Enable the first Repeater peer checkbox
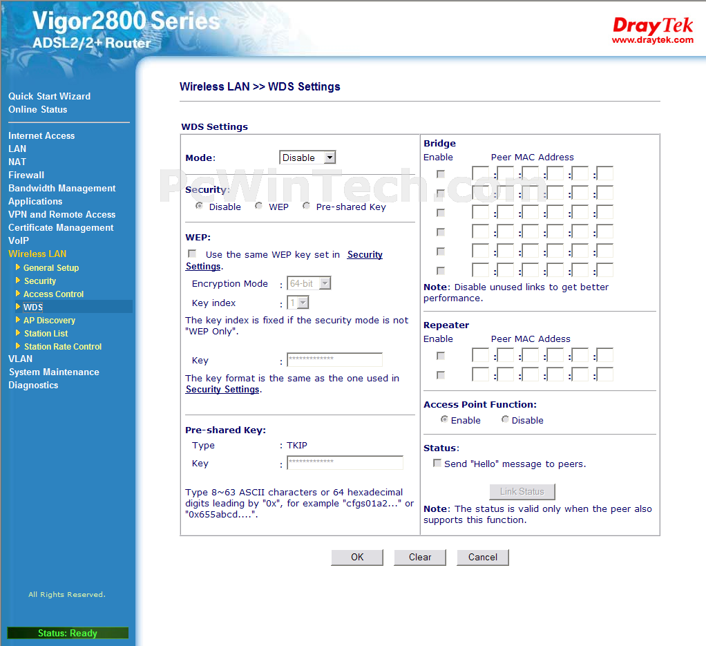Viewport: 706px width, 646px height. [441, 356]
